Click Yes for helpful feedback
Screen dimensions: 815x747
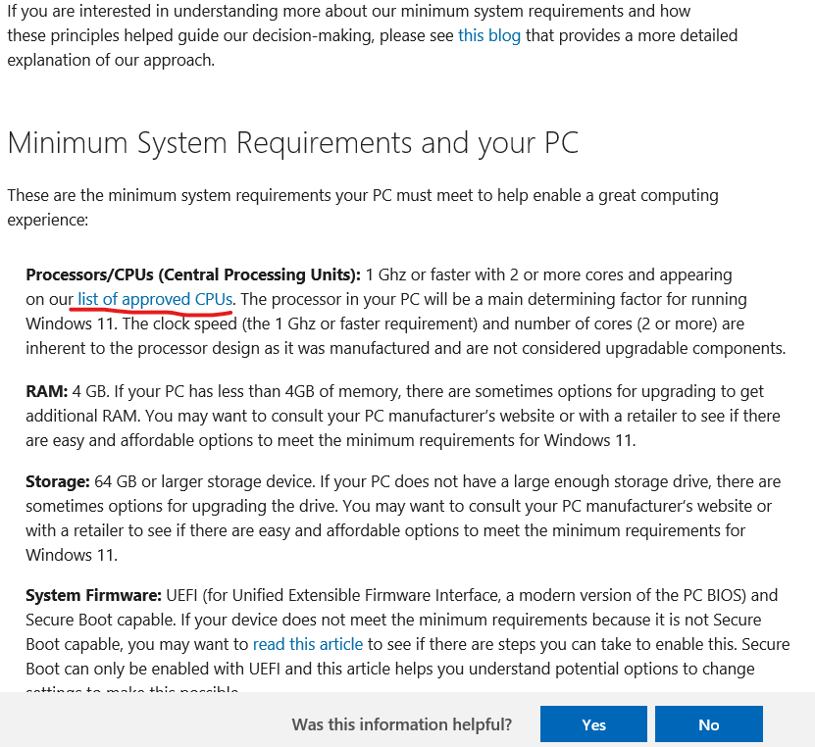tap(593, 724)
